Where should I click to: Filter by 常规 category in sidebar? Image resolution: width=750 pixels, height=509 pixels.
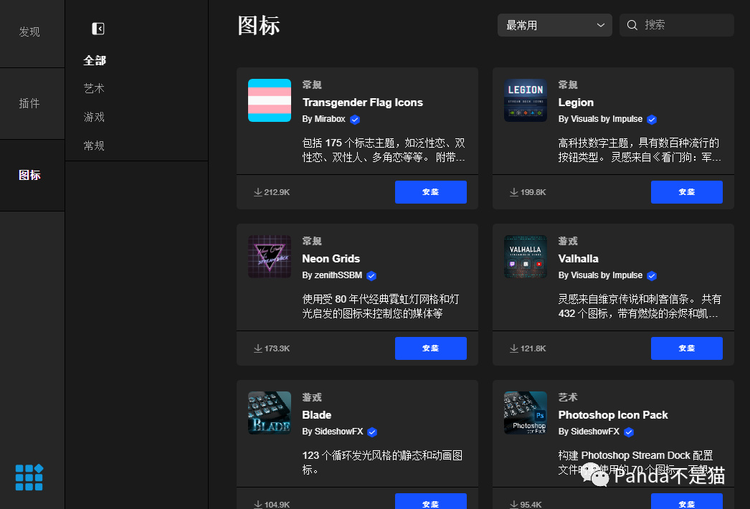tap(94, 146)
